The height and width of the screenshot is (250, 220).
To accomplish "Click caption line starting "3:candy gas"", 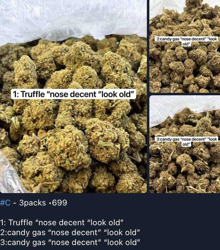I will tap(70, 242).
